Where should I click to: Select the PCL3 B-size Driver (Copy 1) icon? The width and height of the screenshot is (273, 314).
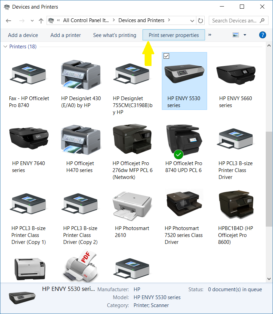(28, 203)
